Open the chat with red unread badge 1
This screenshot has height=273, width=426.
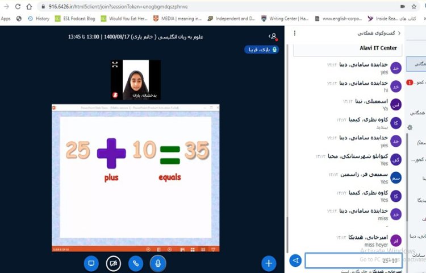[415, 82]
